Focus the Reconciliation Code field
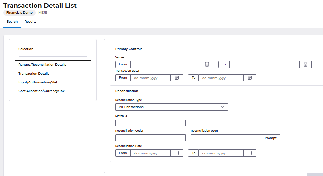This screenshot has width=323, height=176. pos(150,138)
